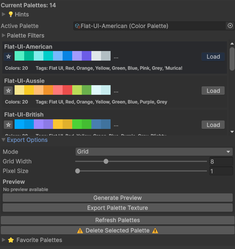Click Export Palette Texture button

coord(118,208)
